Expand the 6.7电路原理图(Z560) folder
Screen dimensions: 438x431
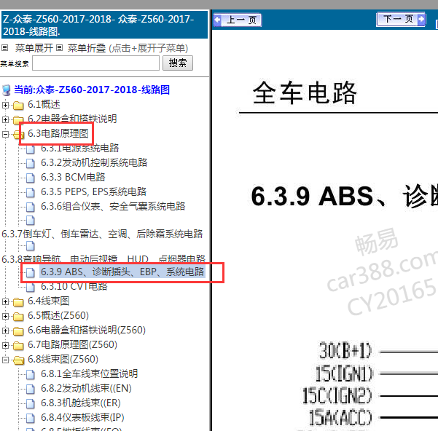click(5, 345)
